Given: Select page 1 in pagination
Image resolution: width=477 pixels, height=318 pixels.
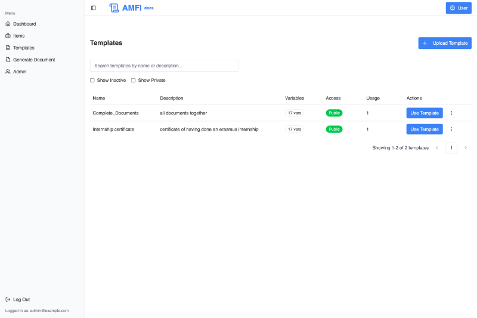Looking at the screenshot, I should (451, 148).
